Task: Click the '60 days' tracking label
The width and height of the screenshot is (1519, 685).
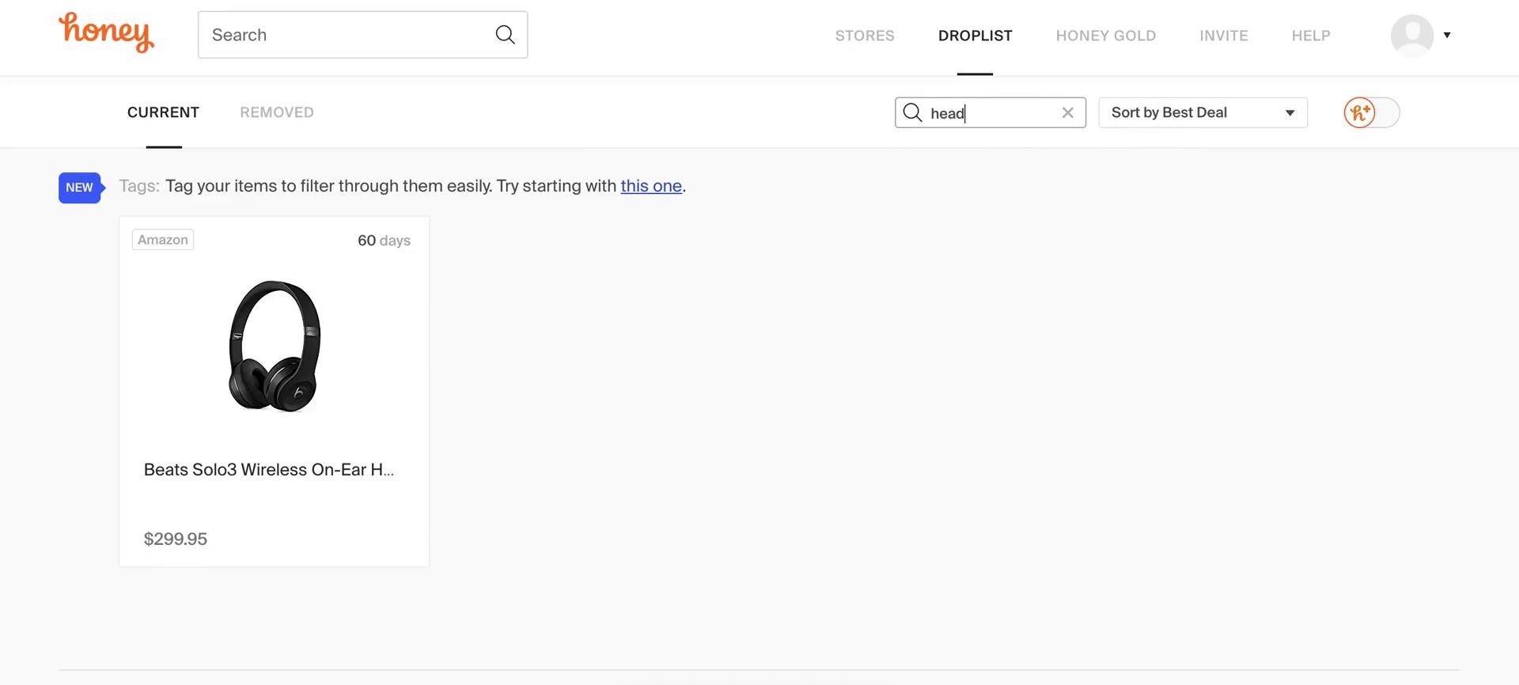Action: tap(384, 240)
